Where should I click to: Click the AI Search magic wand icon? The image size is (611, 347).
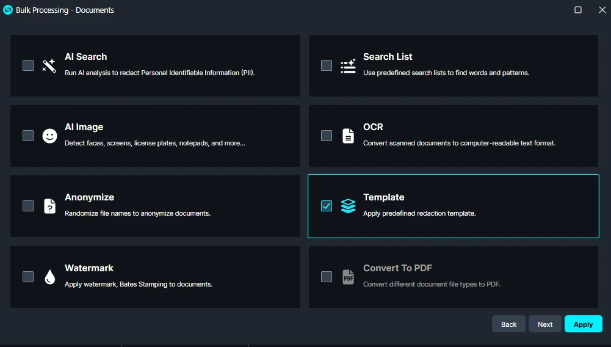(x=49, y=65)
